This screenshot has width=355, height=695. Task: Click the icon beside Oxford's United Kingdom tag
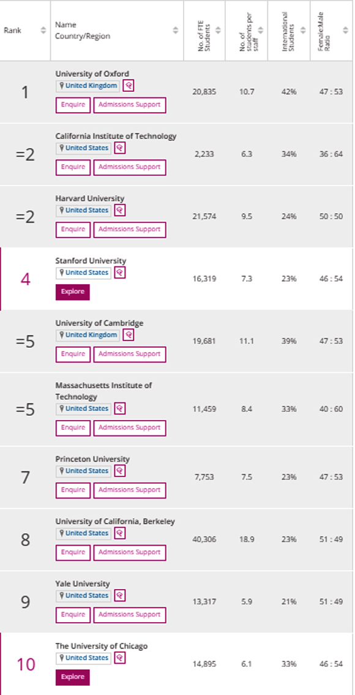[x=129, y=86]
